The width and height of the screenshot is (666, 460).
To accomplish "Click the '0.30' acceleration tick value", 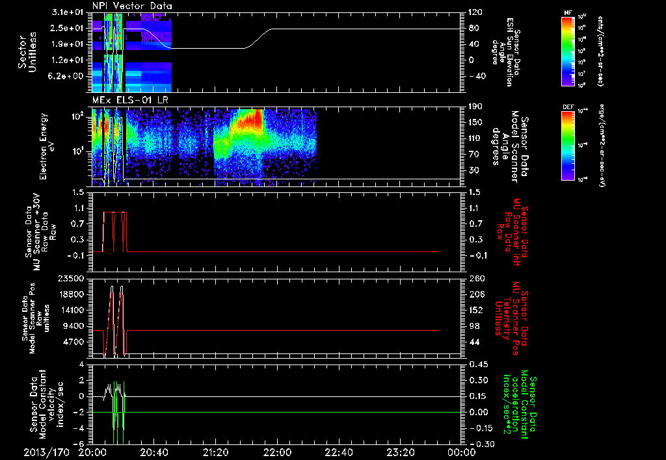I will click(x=478, y=380).
